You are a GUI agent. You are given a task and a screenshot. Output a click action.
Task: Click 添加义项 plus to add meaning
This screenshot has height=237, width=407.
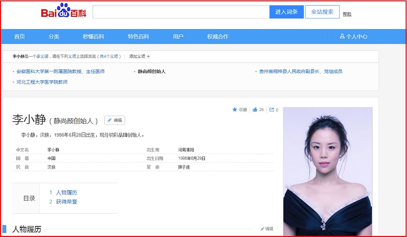pyautogui.click(x=148, y=56)
